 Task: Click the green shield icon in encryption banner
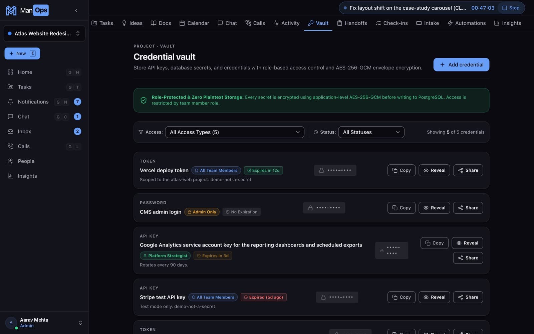pyautogui.click(x=144, y=100)
